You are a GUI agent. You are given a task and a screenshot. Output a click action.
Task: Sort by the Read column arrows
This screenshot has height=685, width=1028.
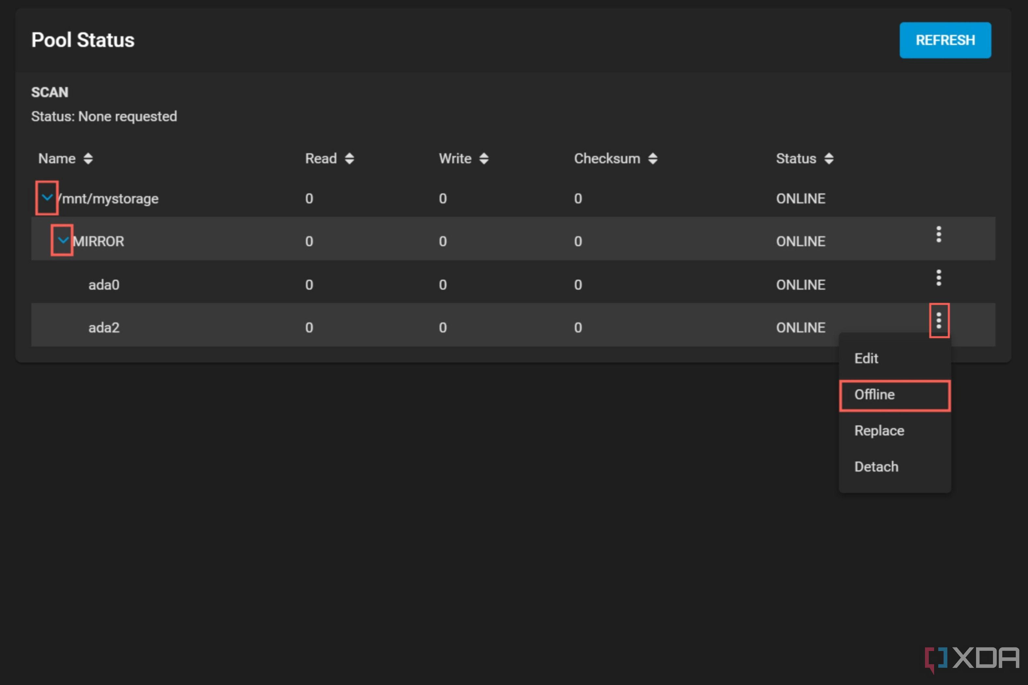click(x=349, y=159)
